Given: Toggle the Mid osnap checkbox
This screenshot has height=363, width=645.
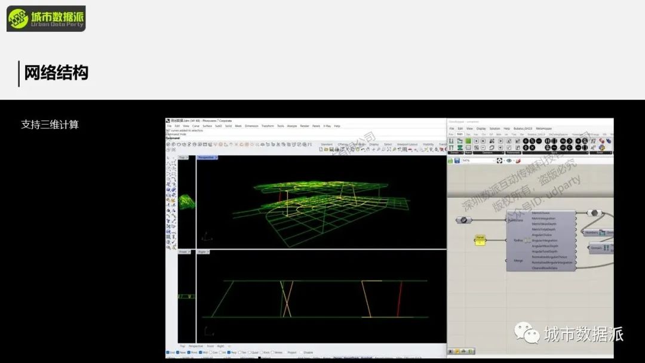Looking at the screenshot, I should click(200, 352).
